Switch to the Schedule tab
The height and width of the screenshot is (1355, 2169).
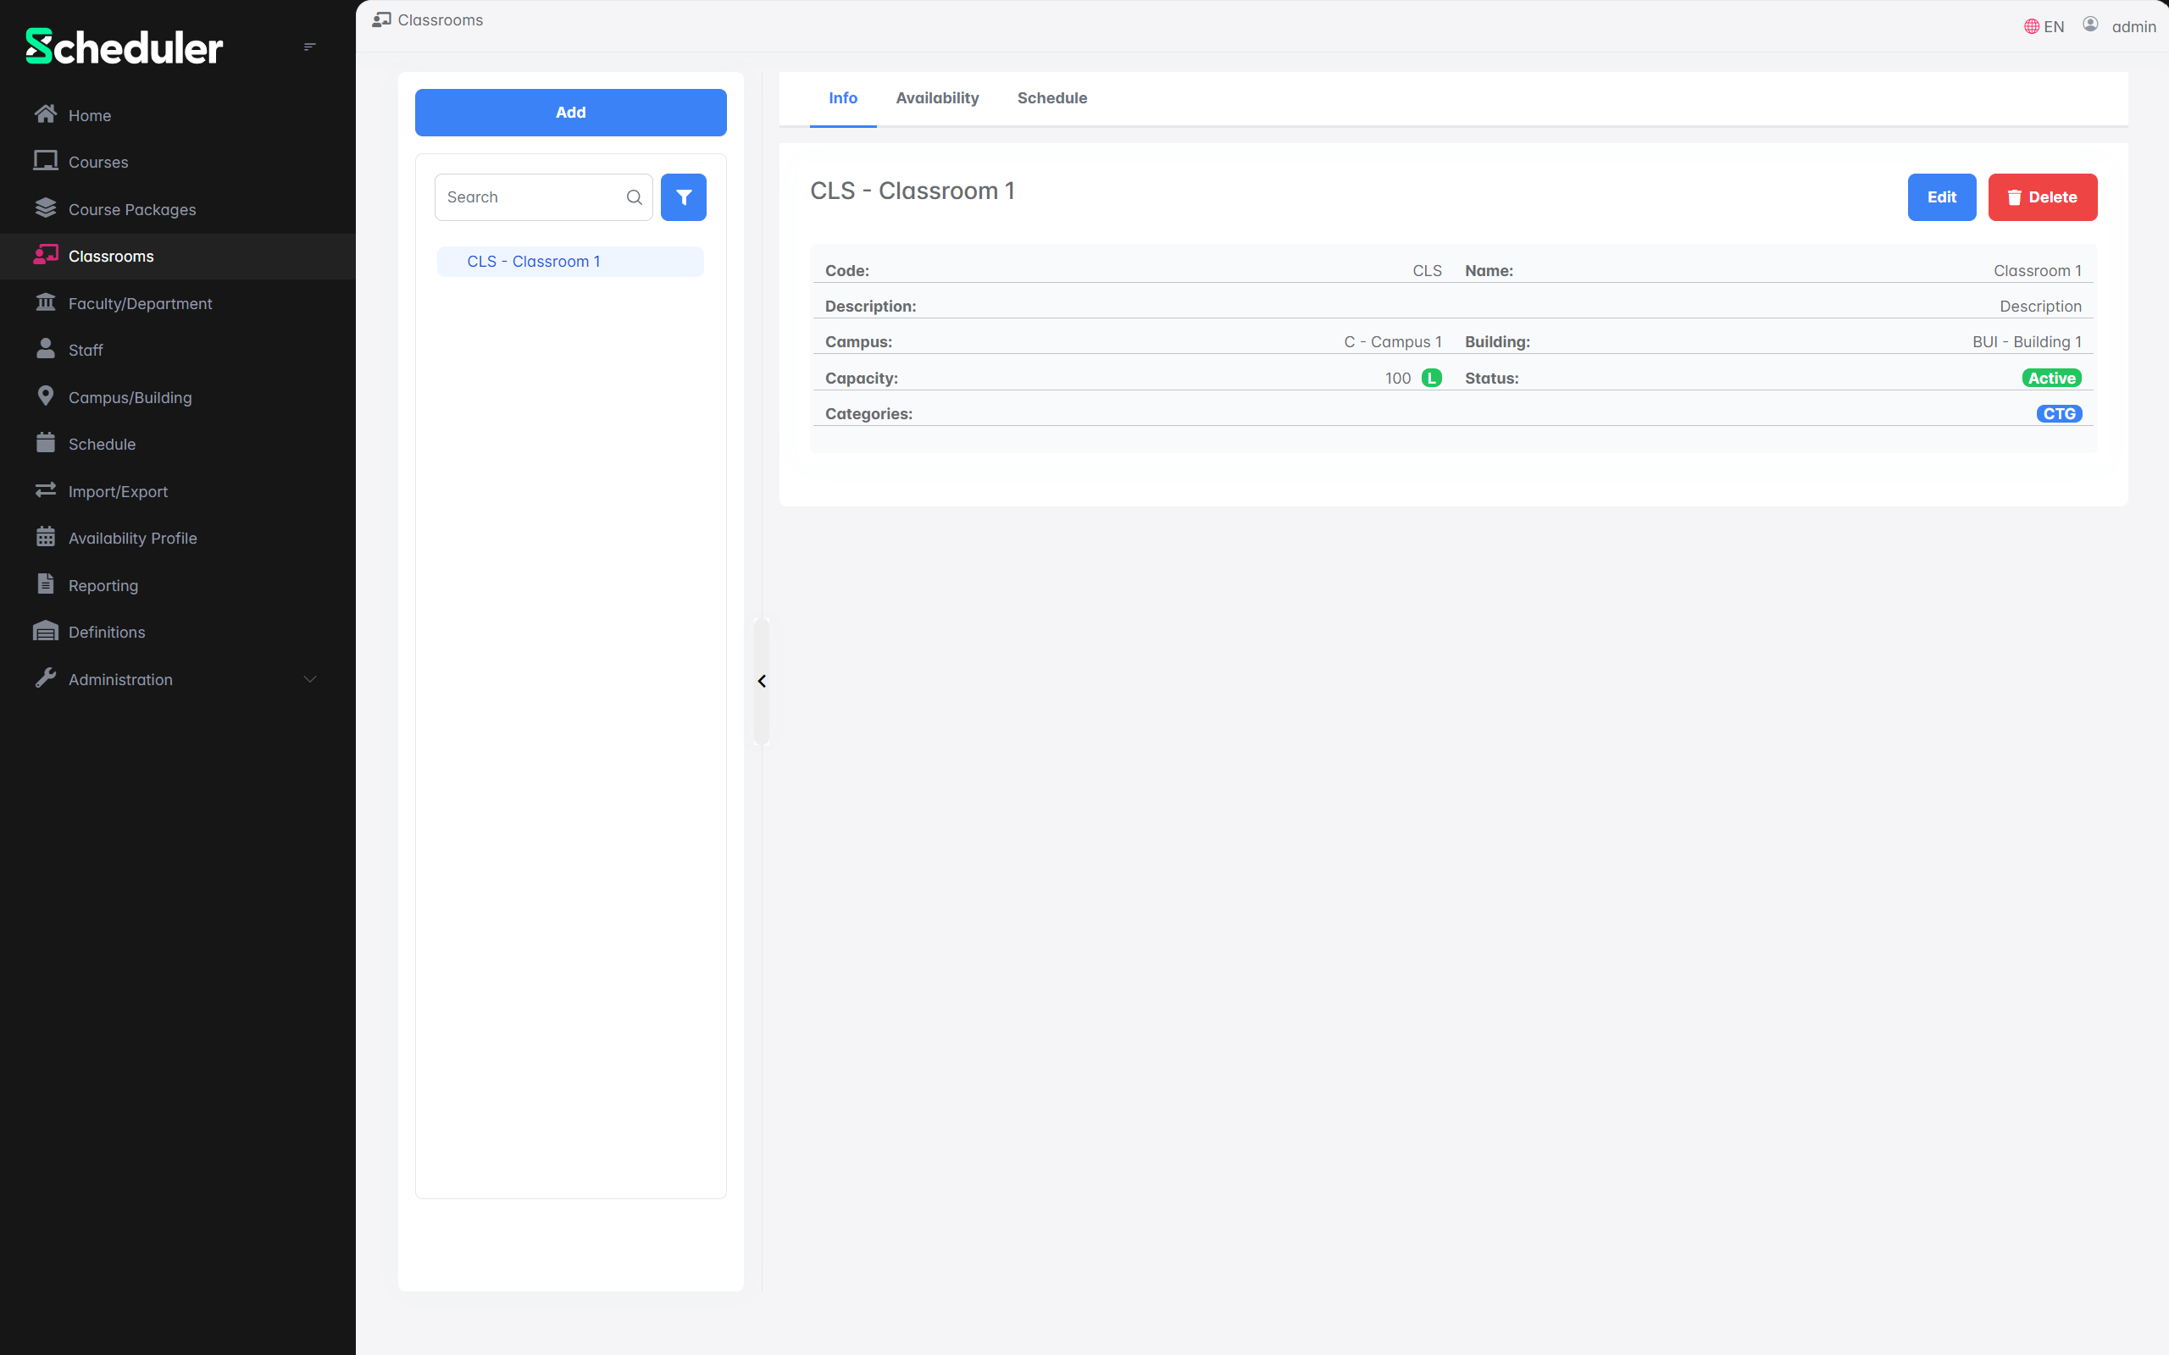pos(1051,97)
